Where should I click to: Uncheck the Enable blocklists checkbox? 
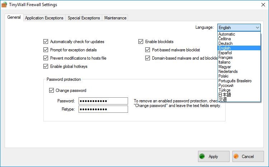141,42
